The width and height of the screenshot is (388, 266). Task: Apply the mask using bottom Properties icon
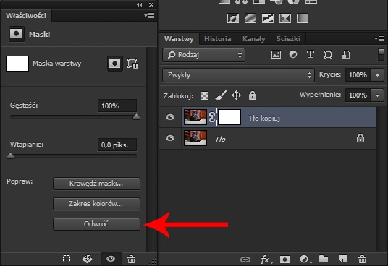(x=87, y=259)
